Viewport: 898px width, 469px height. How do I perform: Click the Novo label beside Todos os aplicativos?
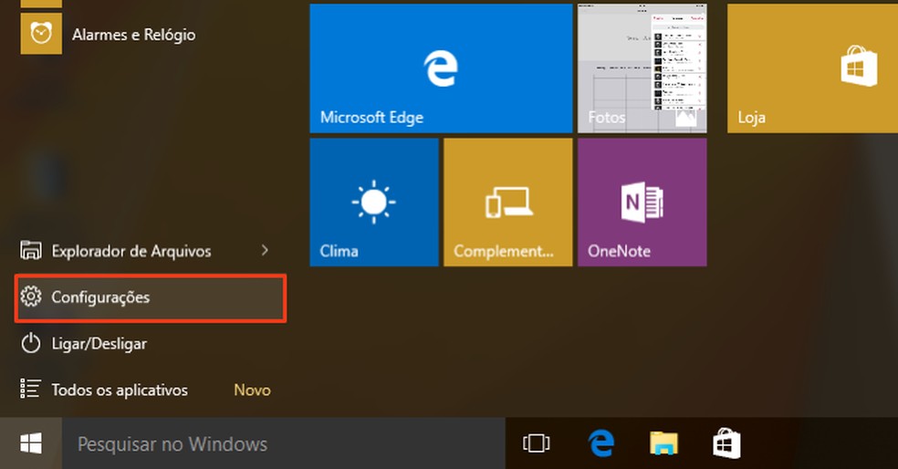[x=252, y=390]
